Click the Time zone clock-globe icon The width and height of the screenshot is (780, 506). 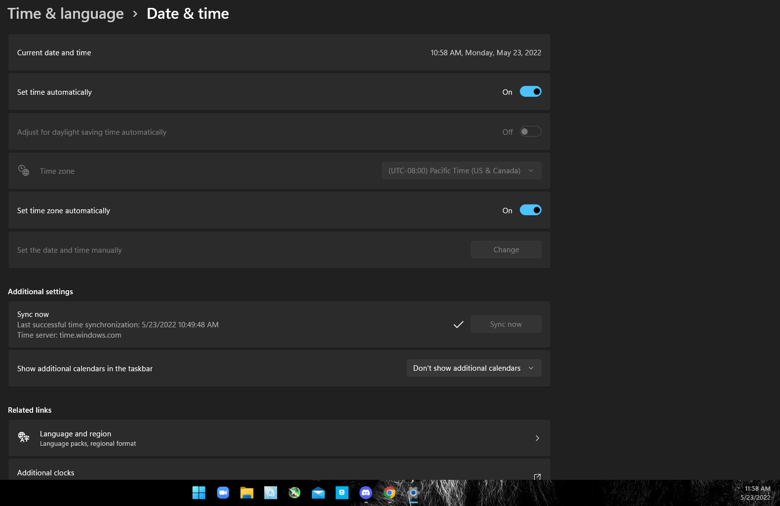[24, 171]
